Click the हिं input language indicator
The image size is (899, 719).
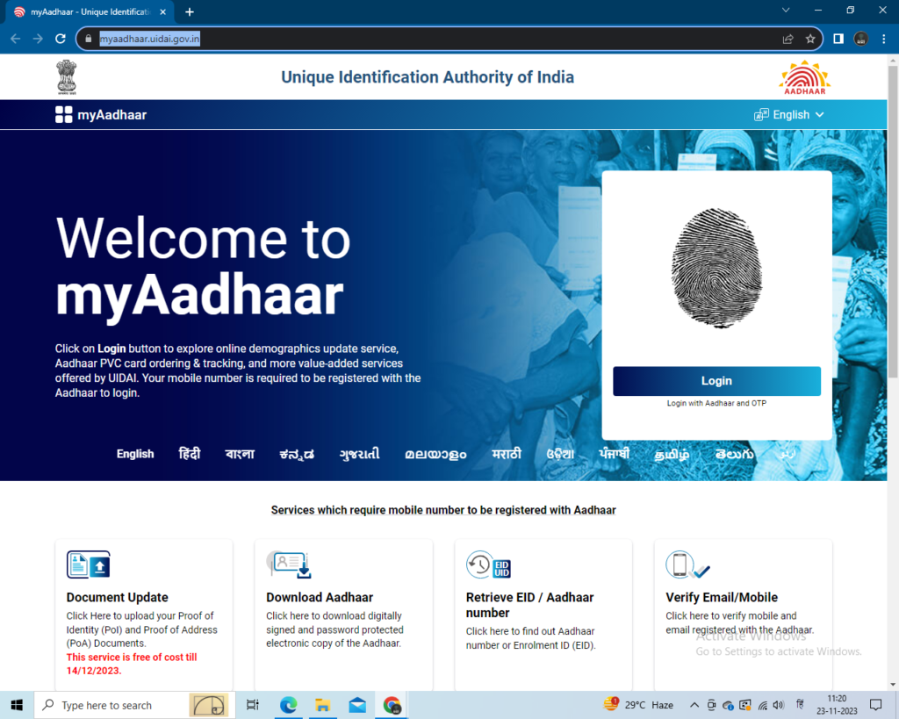800,705
